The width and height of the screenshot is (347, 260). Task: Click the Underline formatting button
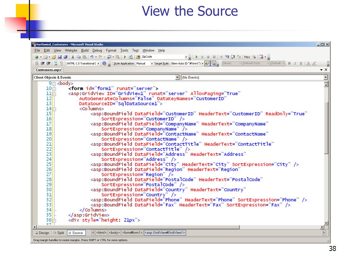[301, 64]
